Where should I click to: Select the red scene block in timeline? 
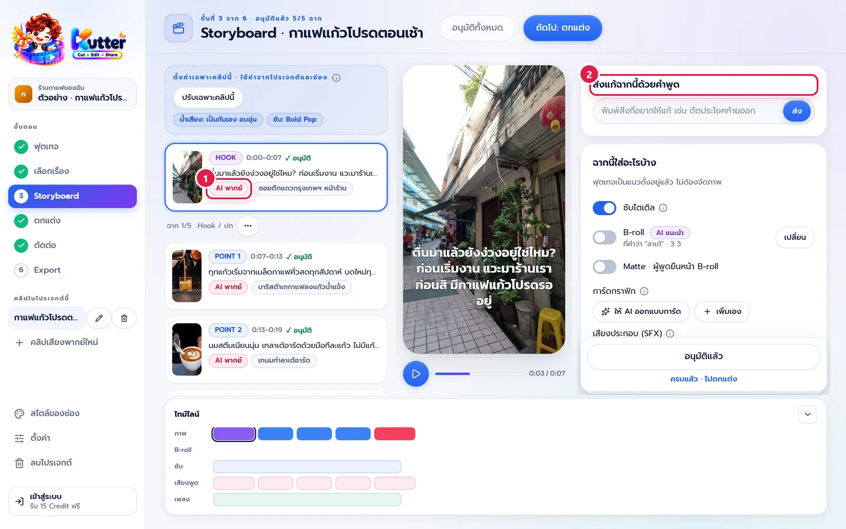(395, 434)
